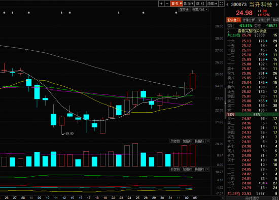Switch to the 行情分析 tab
Viewport: 279px width, 200px height.
[249, 20]
